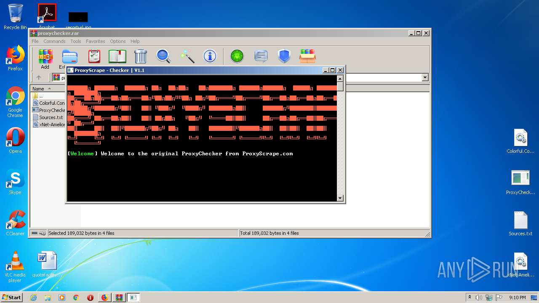Open the File menu in WinRAR

35,41
